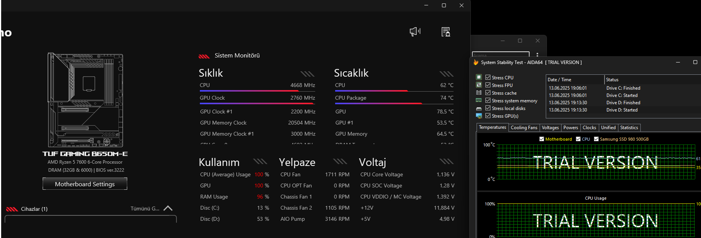The width and height of the screenshot is (701, 238).
Task: Switch to the Cooling Fans tab
Action: (x=524, y=128)
